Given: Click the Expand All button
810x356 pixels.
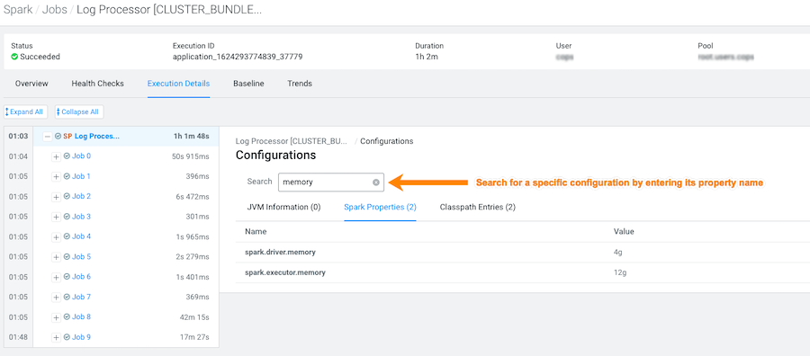Looking at the screenshot, I should coord(26,112).
